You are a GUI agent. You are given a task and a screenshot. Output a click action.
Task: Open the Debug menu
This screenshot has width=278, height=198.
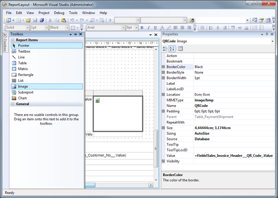tap(60, 13)
